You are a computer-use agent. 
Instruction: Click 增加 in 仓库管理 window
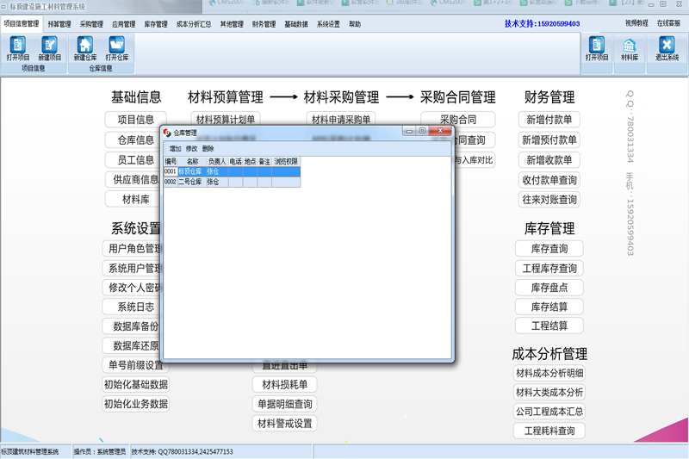tap(175, 148)
